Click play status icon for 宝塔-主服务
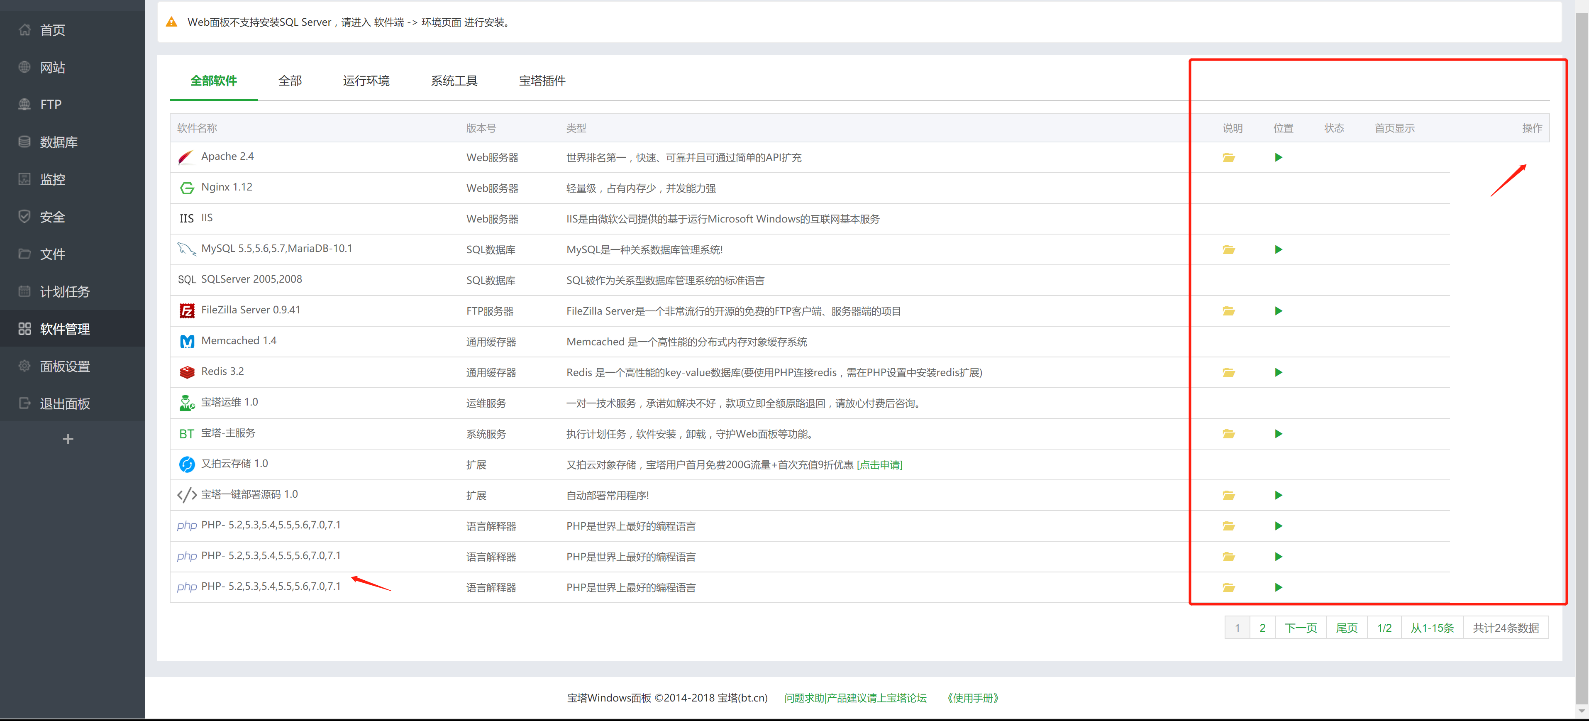Image resolution: width=1589 pixels, height=721 pixels. (x=1278, y=434)
